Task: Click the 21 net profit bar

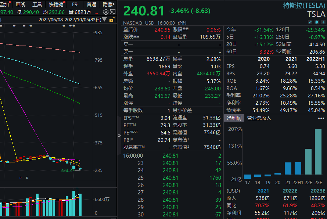Action: (x=288, y=169)
